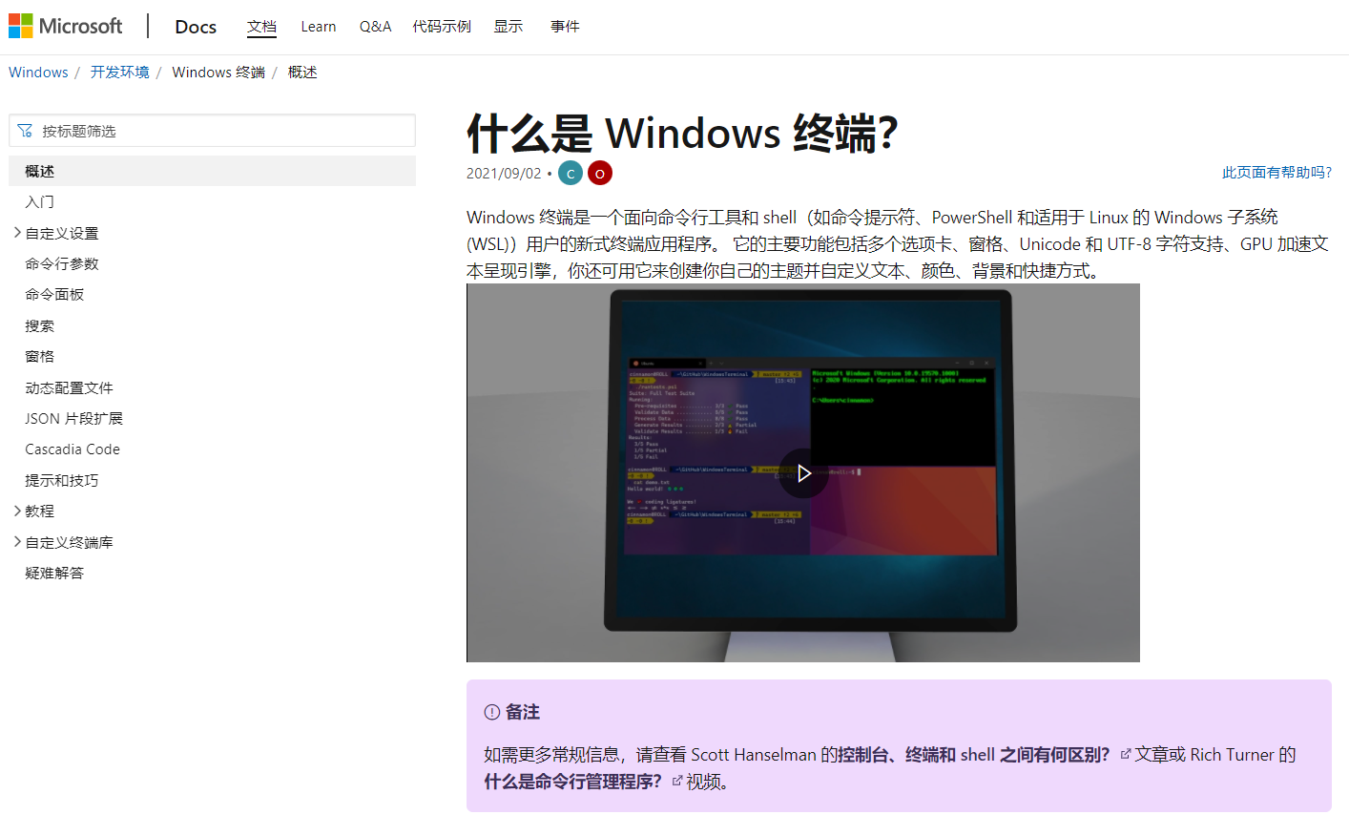Image resolution: width=1349 pixels, height=815 pixels.
Task: Open 入门 in the sidebar
Action: (40, 202)
